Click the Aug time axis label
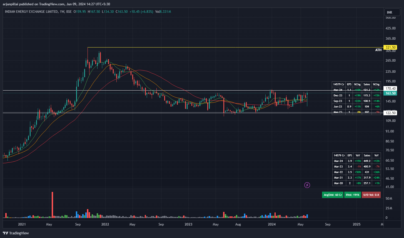The image size is (404, 238). click(238, 224)
